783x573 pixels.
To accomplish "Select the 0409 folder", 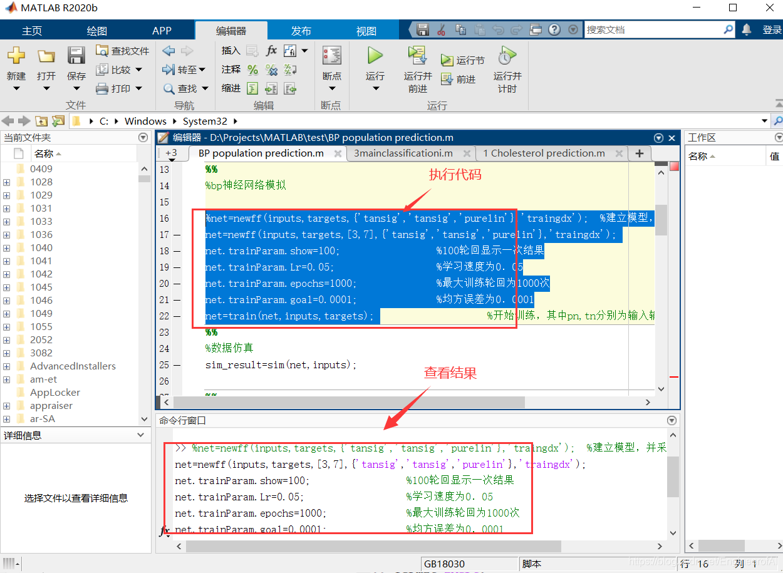I will (41, 169).
